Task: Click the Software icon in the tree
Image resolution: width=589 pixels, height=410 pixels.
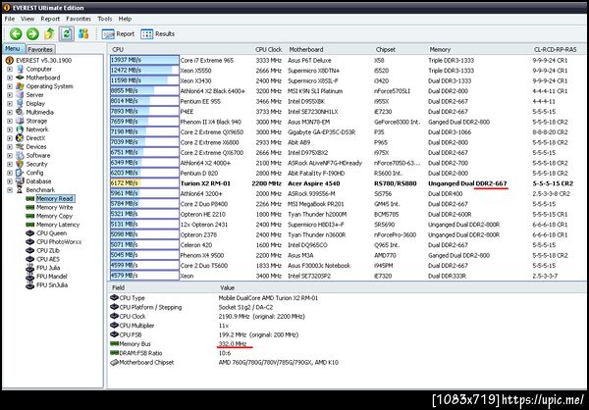Action: tap(20, 155)
